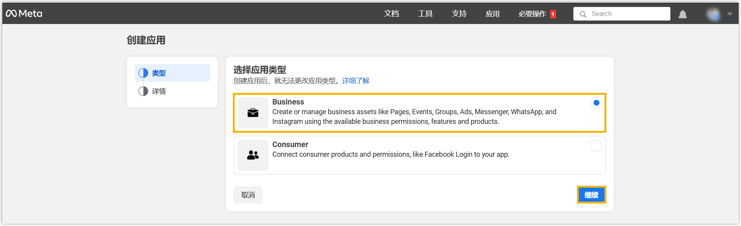Open the 工具 menu

tap(425, 14)
